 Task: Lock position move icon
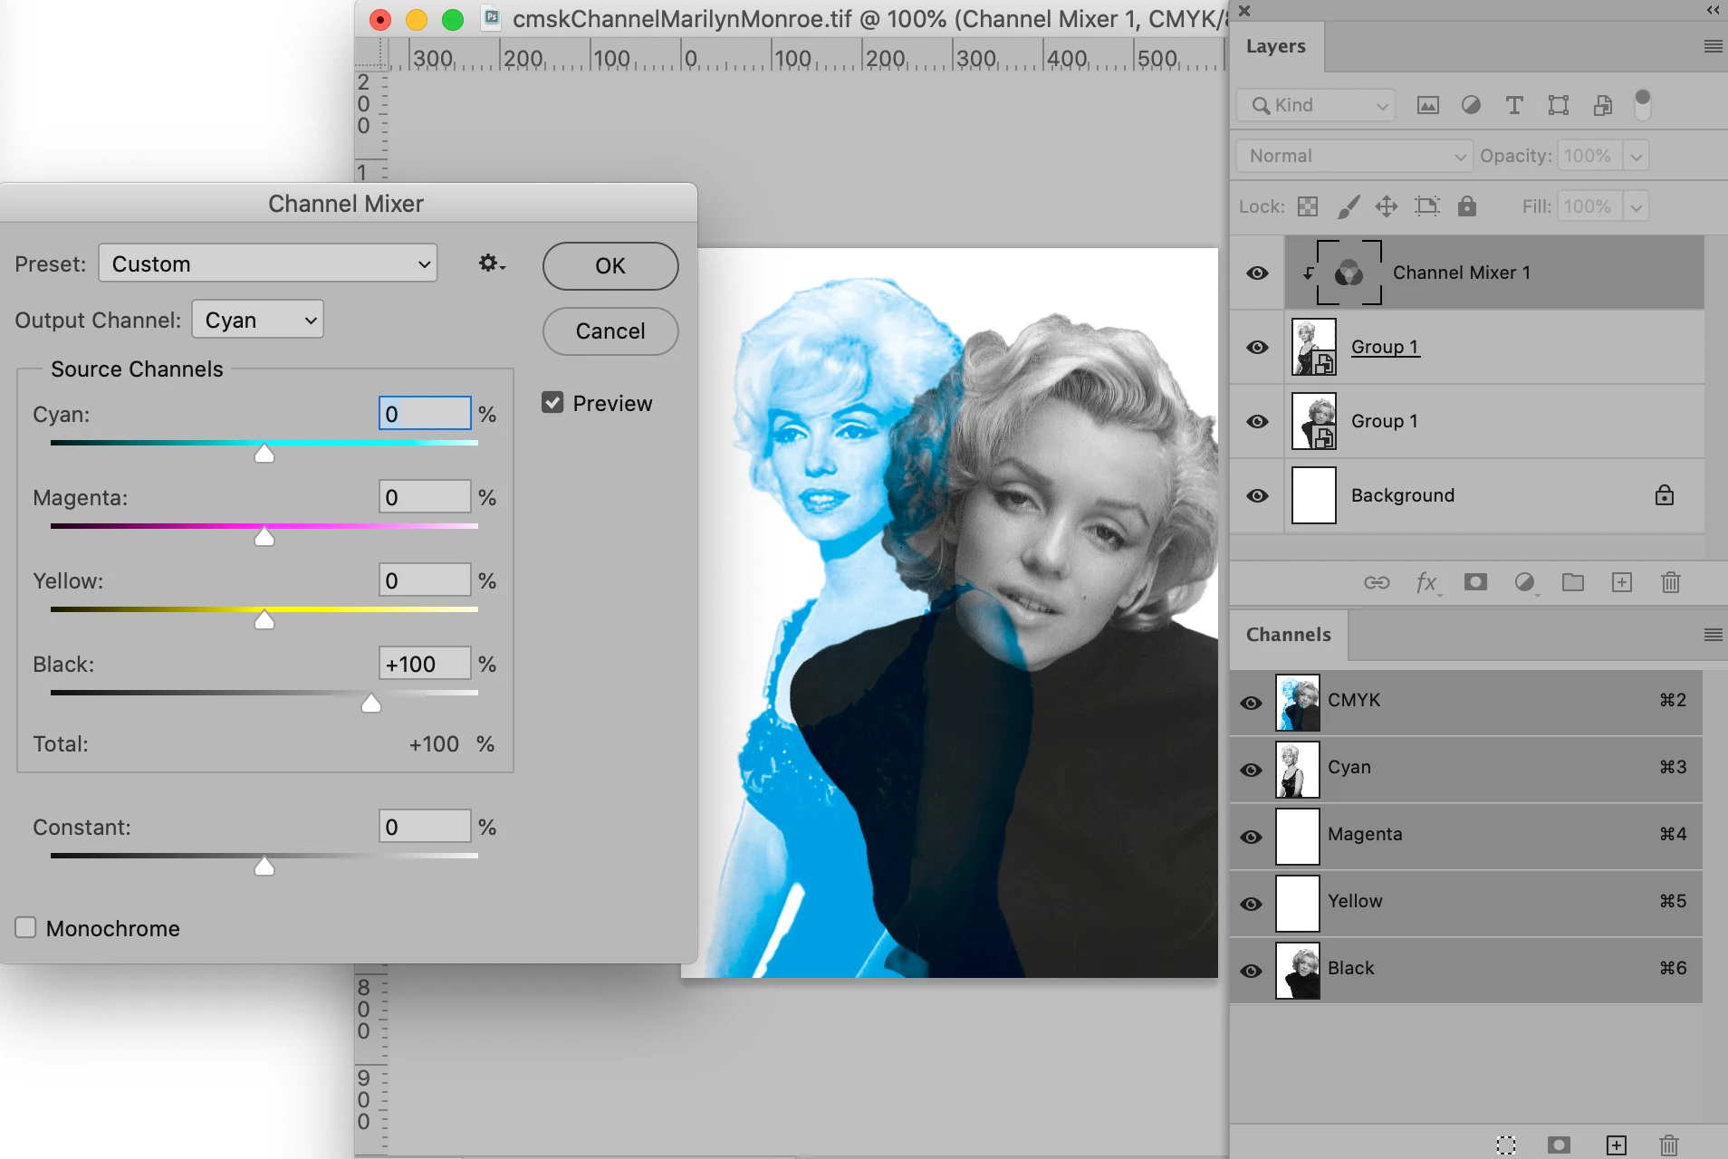1387,206
